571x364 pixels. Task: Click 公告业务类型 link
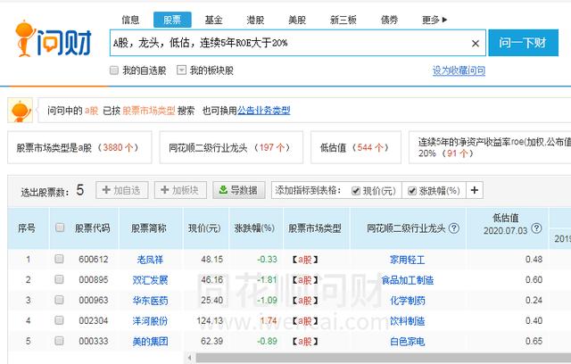point(264,111)
